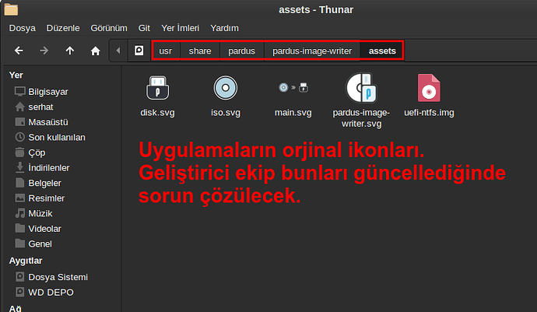Viewport: 537px width, 312px height.
Task: Go to home folder via house icon
Action: tap(95, 51)
